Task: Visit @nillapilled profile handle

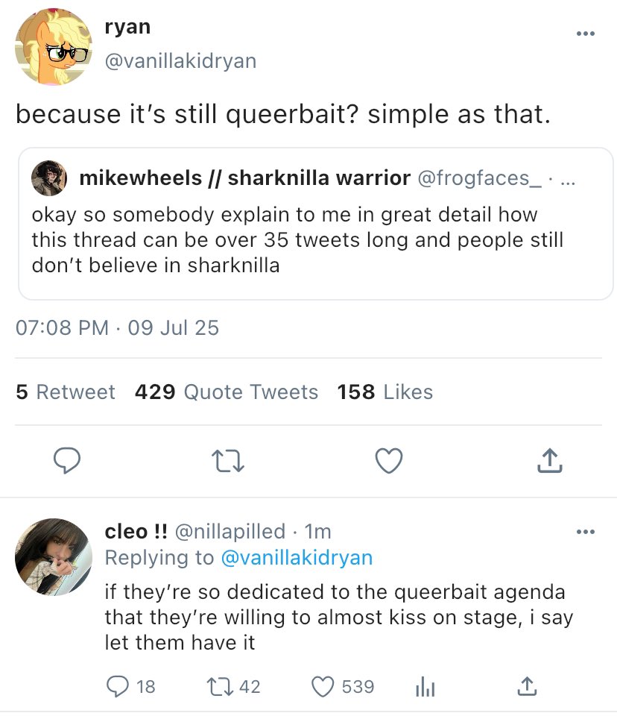Action: pyautogui.click(x=230, y=531)
